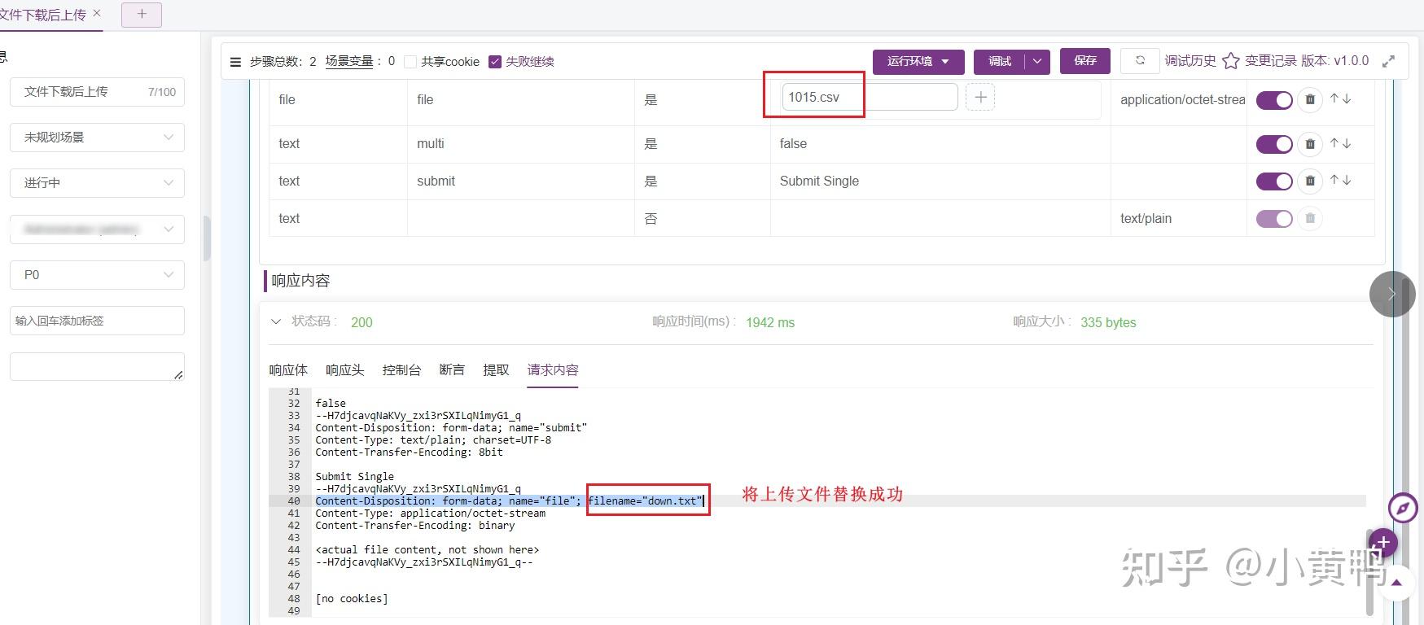The height and width of the screenshot is (625, 1424).
Task: Open the 运行环境 dropdown button
Action: coord(918,62)
